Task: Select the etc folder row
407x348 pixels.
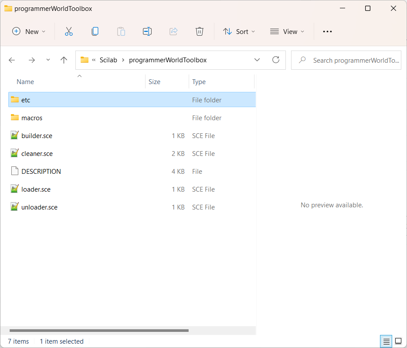Action: click(x=132, y=100)
